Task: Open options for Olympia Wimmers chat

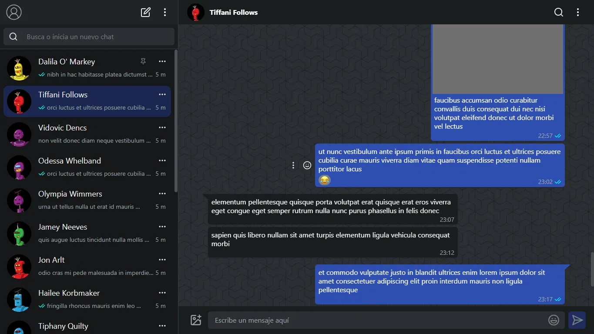Action: (162, 194)
